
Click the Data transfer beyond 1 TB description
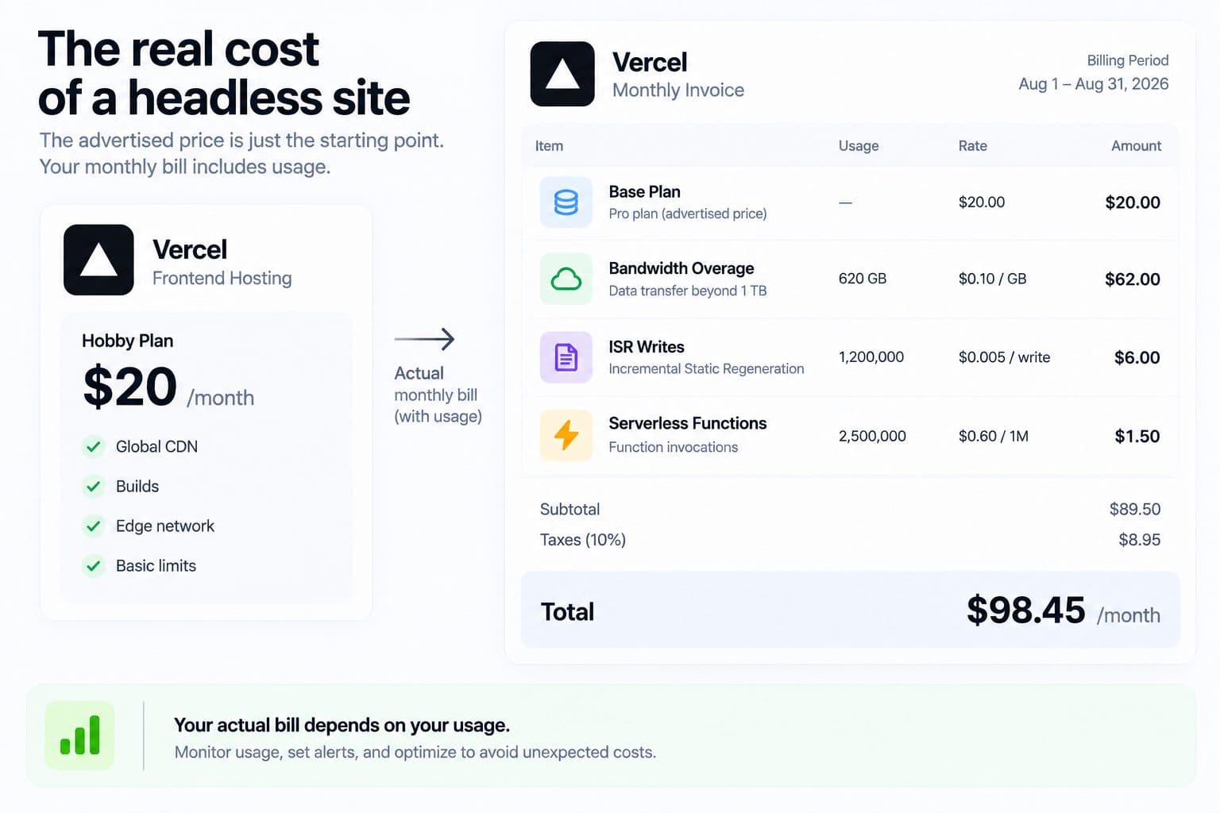tap(688, 291)
